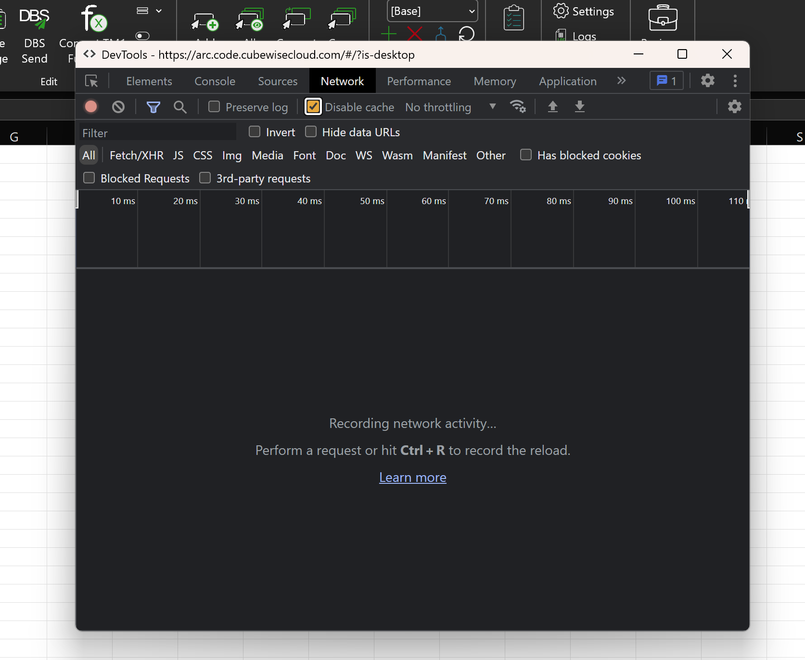Open DevTools main settings gear
The width and height of the screenshot is (805, 660).
708,80
